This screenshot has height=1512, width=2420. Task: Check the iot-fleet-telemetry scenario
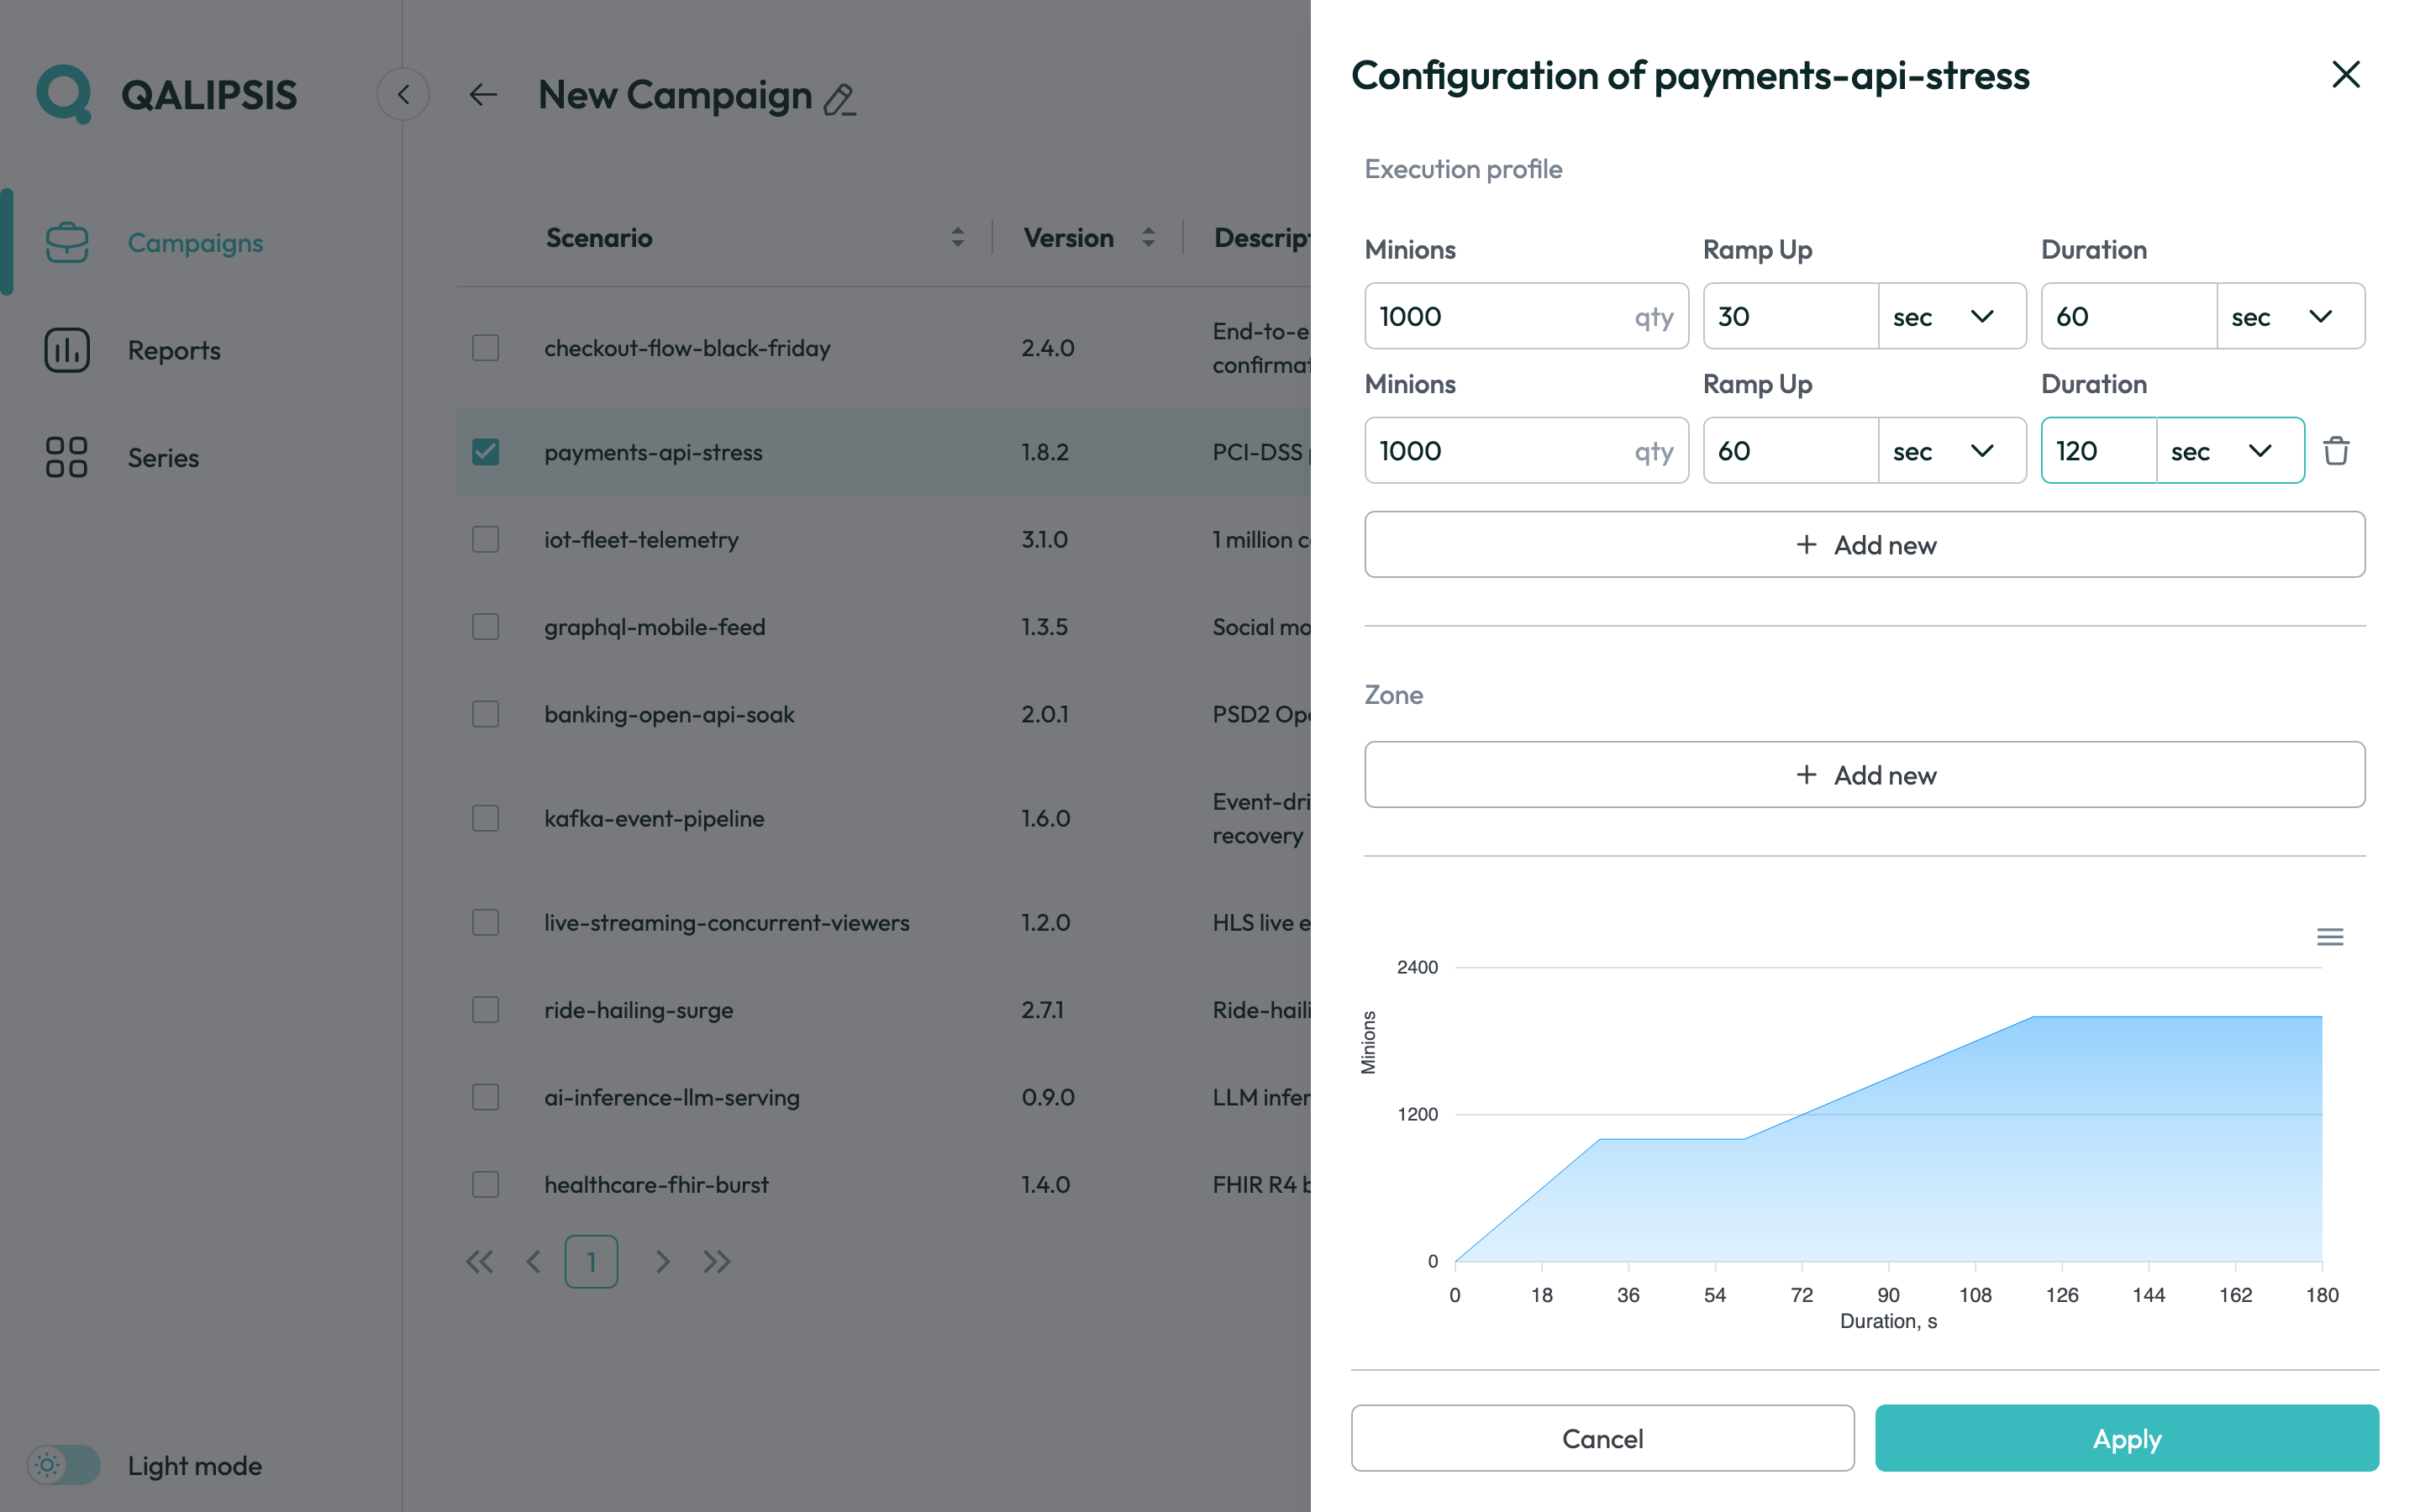tap(486, 539)
